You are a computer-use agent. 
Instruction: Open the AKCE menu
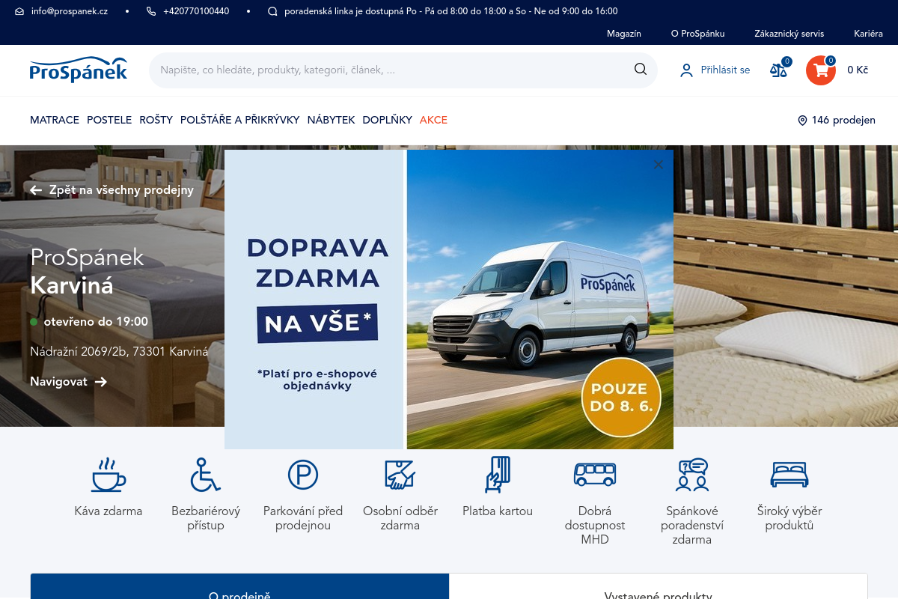point(433,120)
